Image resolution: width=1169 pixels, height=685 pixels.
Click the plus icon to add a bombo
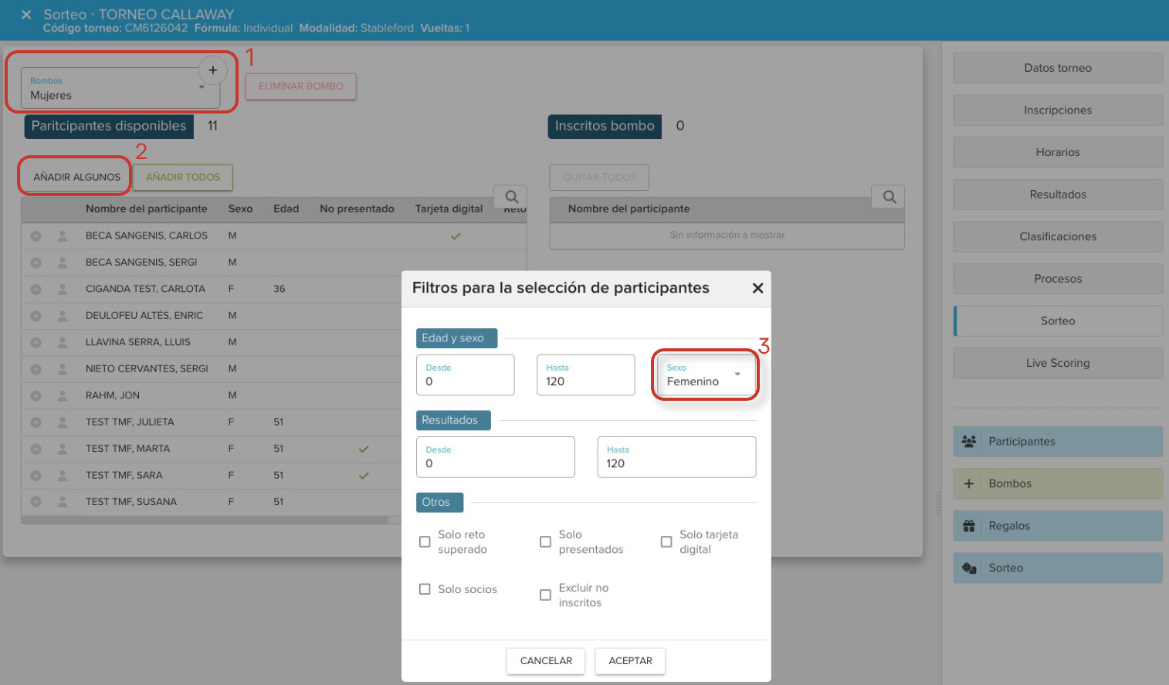point(212,70)
